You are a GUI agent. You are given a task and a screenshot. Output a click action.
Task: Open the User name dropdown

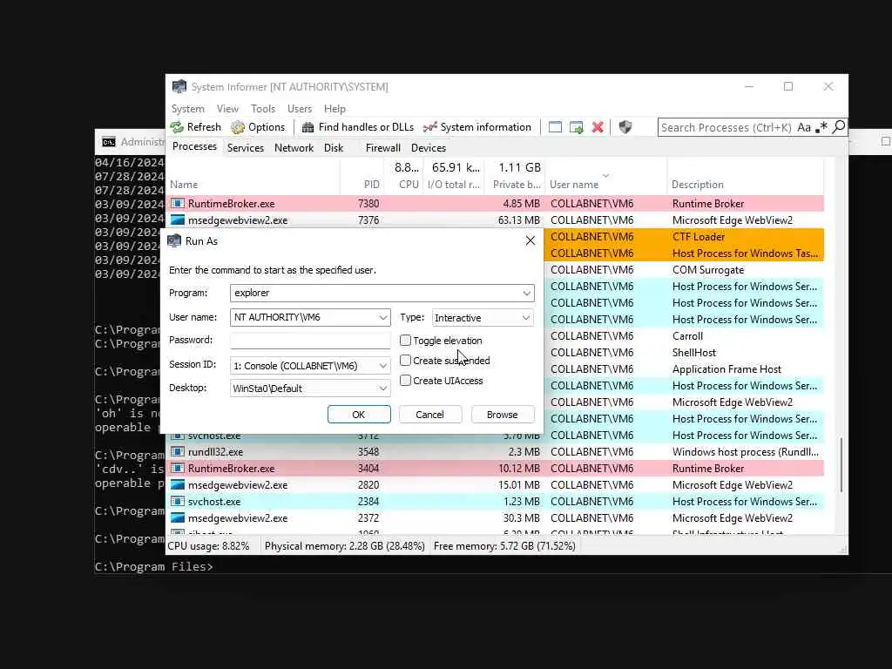(383, 317)
